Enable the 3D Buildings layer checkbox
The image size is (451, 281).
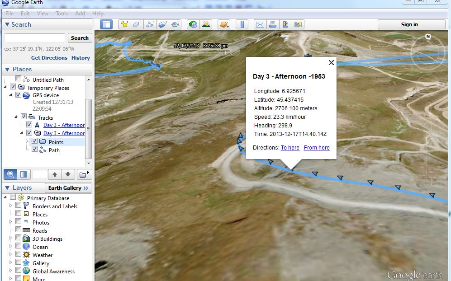18,238
